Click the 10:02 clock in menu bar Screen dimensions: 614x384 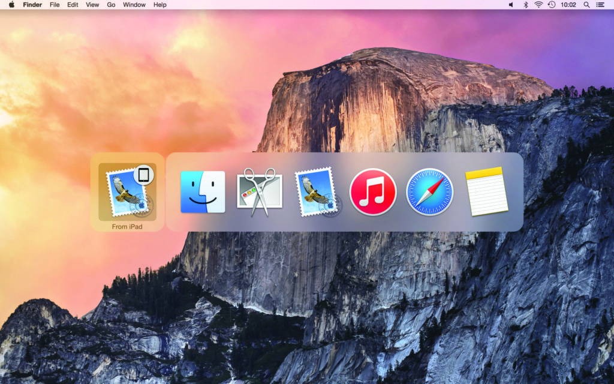tap(568, 5)
